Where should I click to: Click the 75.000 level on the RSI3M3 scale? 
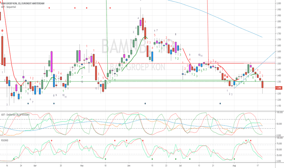tap(279, 144)
